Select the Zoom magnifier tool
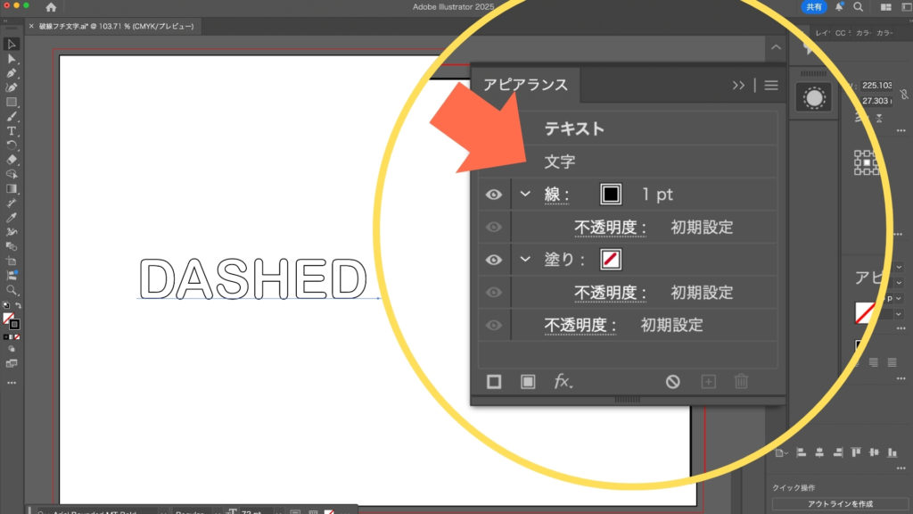Image resolution: width=913 pixels, height=514 pixels. [12, 290]
